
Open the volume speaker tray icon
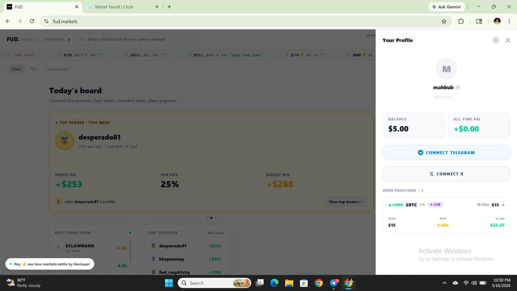coord(474,283)
